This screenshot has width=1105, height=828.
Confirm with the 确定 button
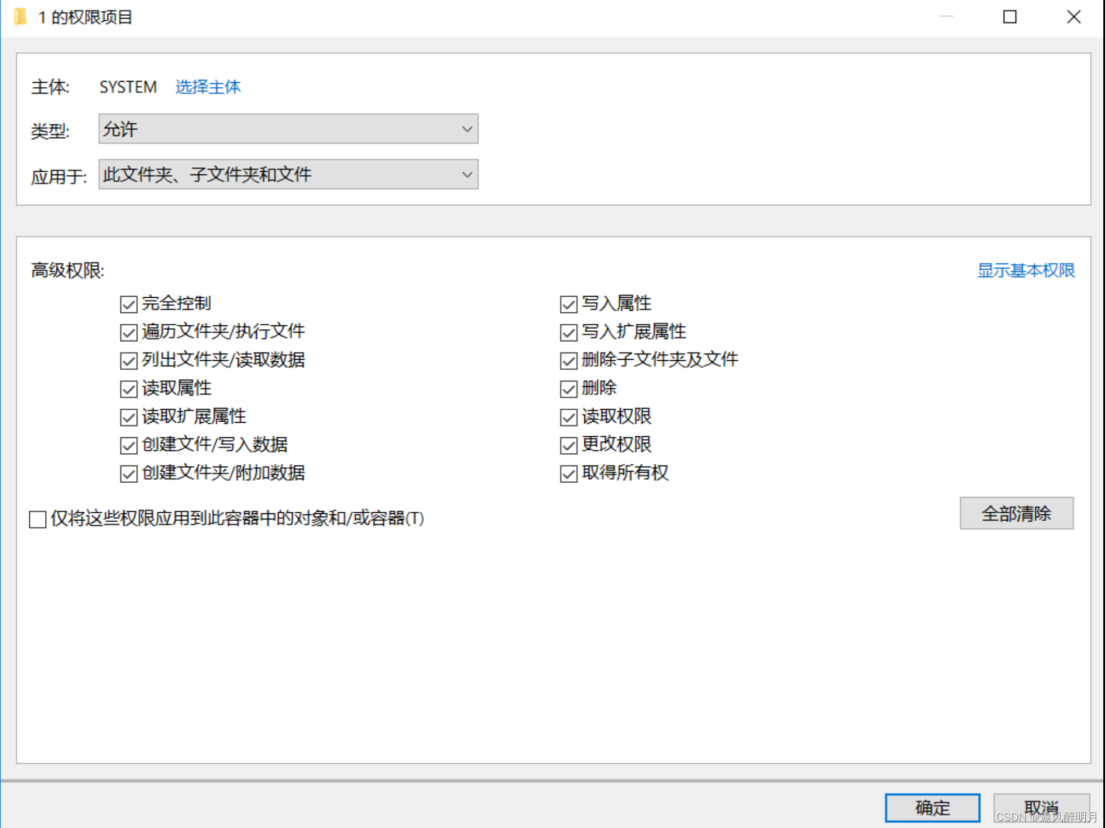(x=932, y=808)
